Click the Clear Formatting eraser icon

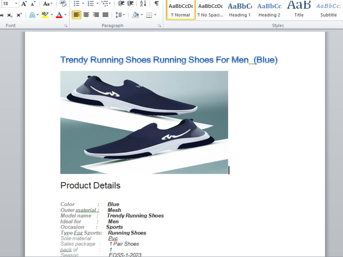point(63,3)
